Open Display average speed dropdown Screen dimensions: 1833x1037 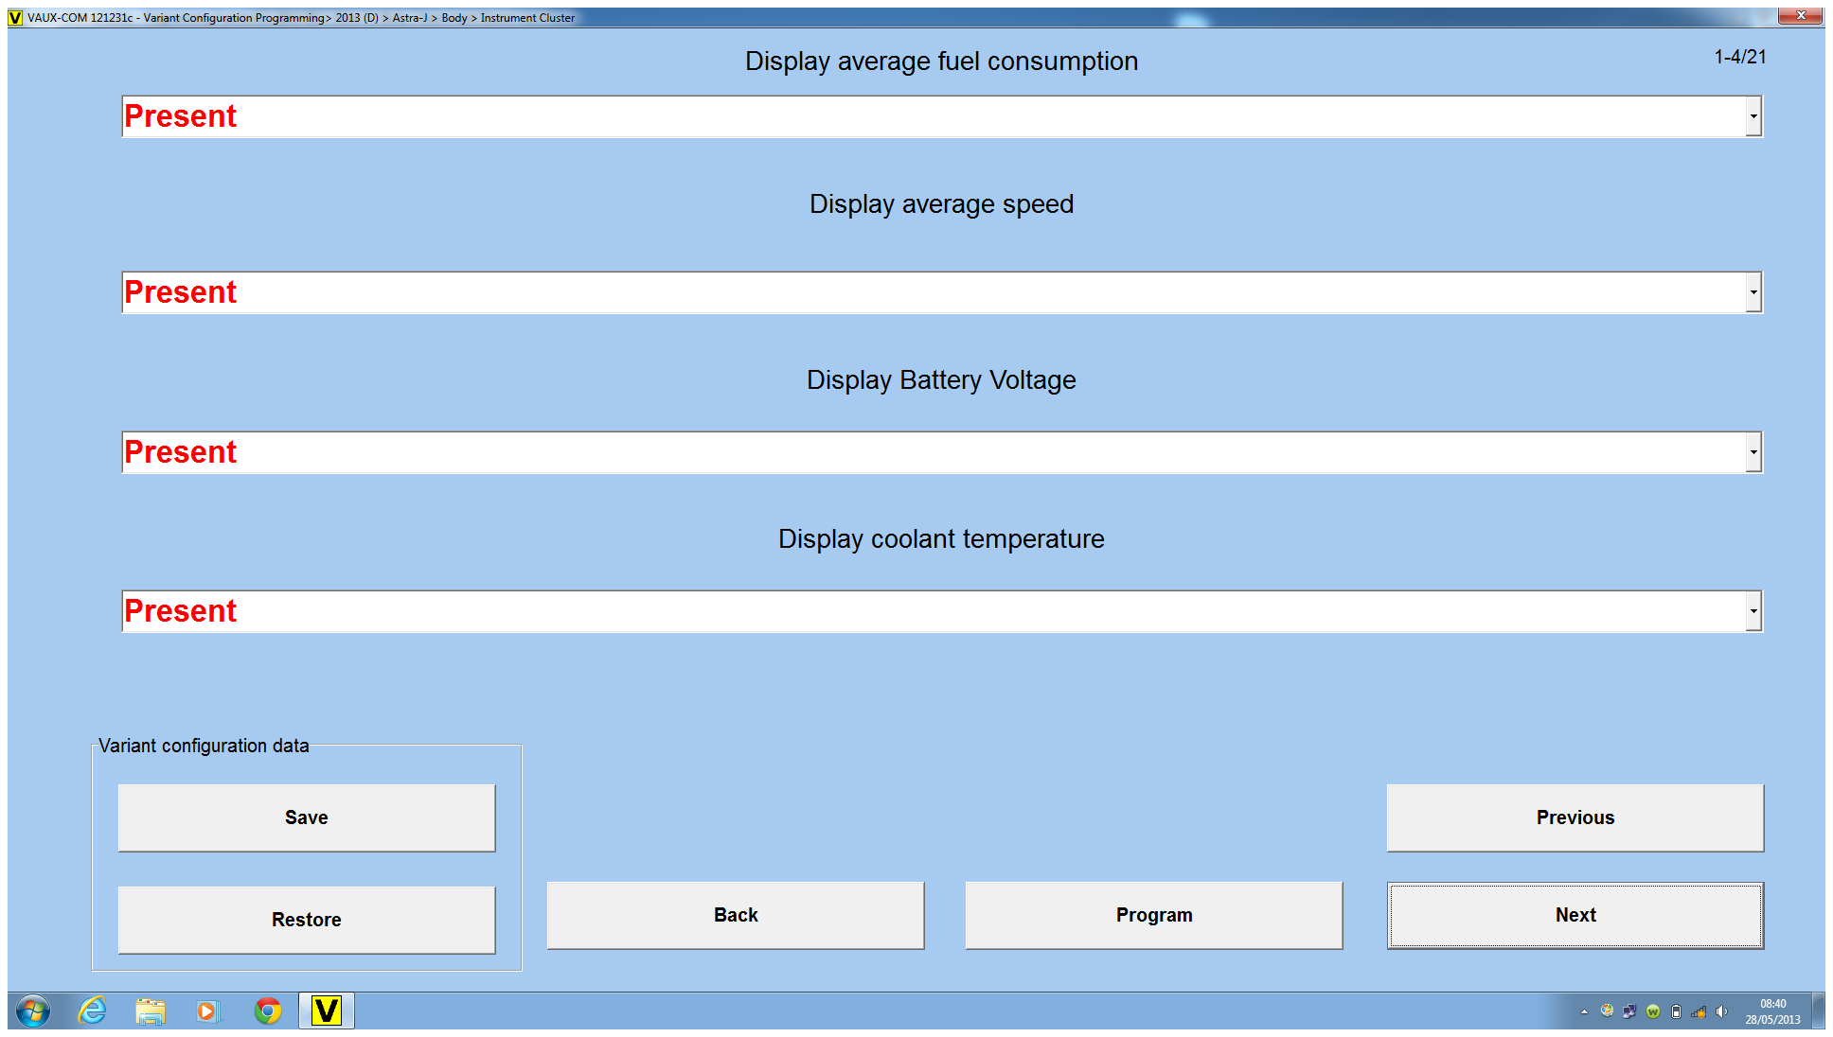[x=1753, y=292]
